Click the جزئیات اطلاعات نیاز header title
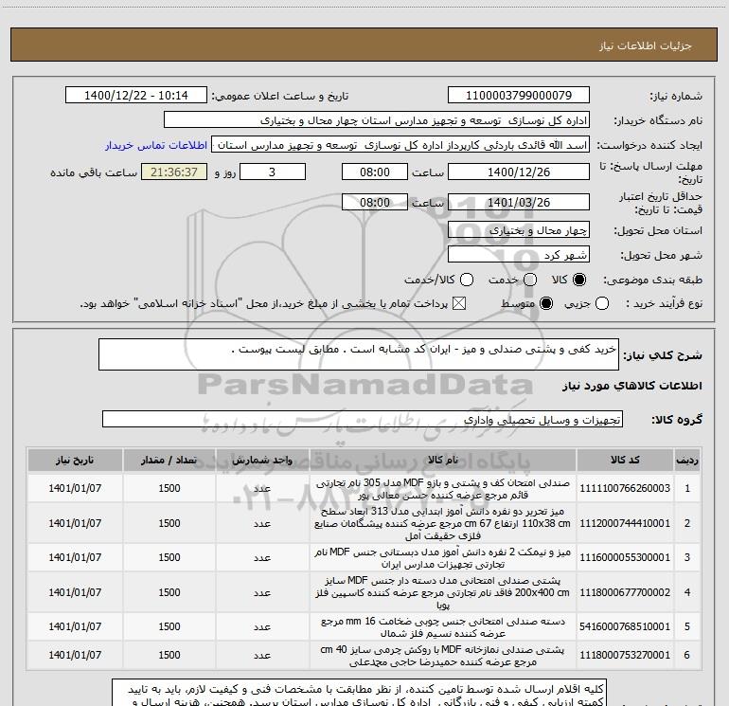The height and width of the screenshot is (706, 729). [x=646, y=45]
